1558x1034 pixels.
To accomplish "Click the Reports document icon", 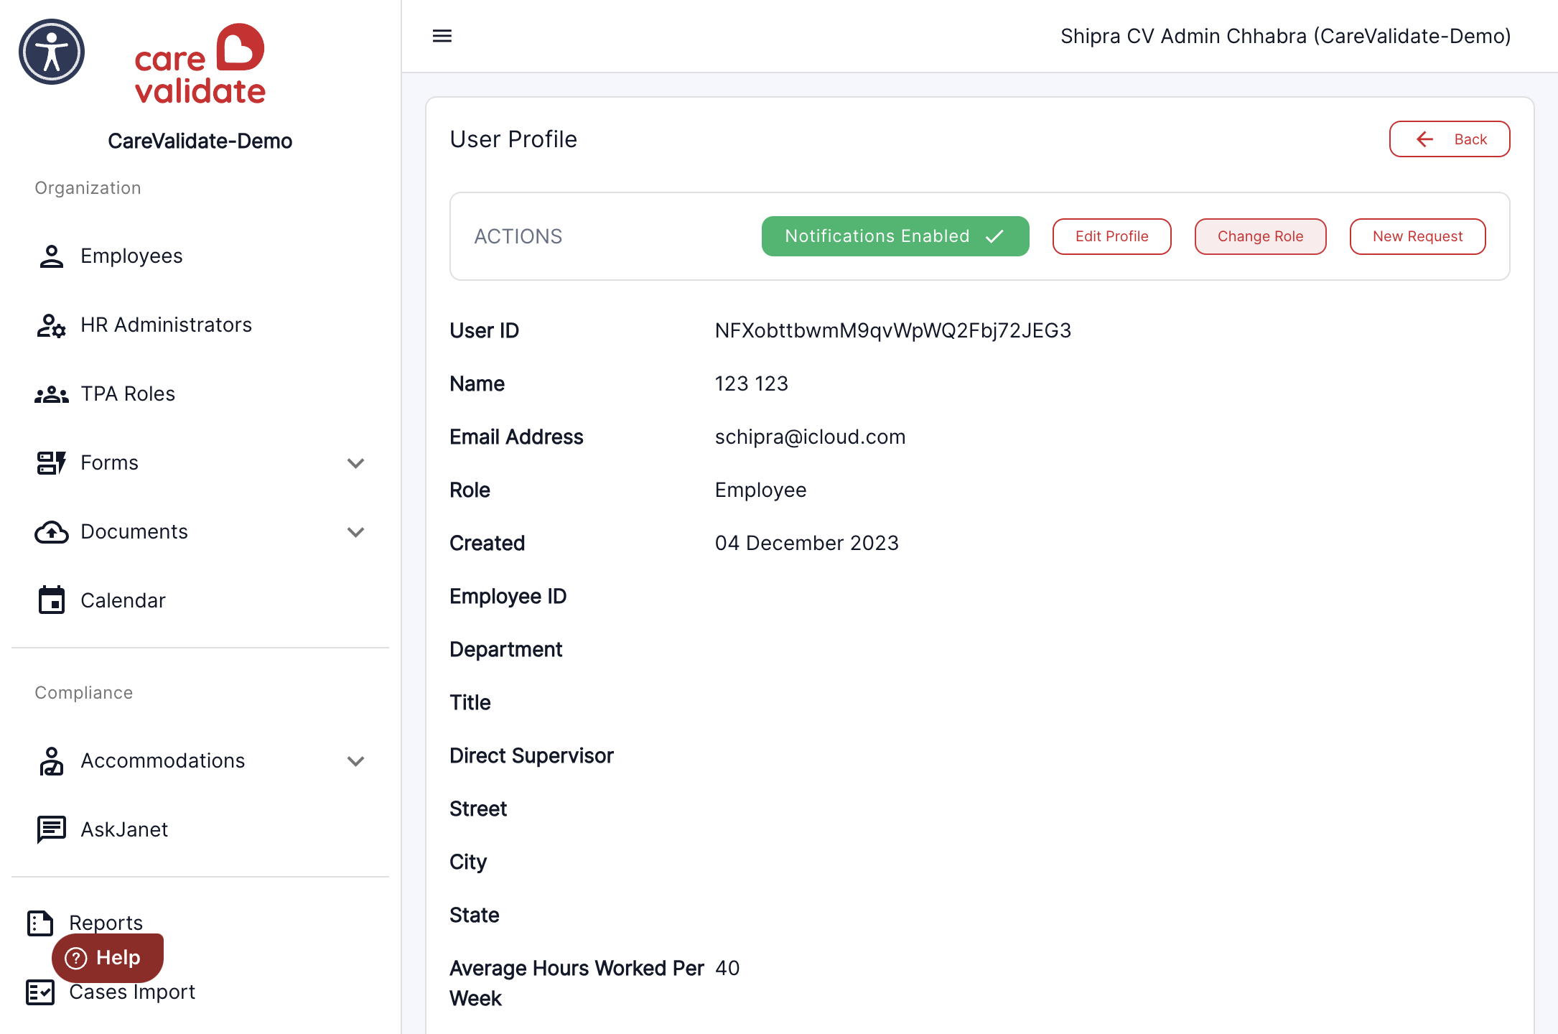I will 40,923.
